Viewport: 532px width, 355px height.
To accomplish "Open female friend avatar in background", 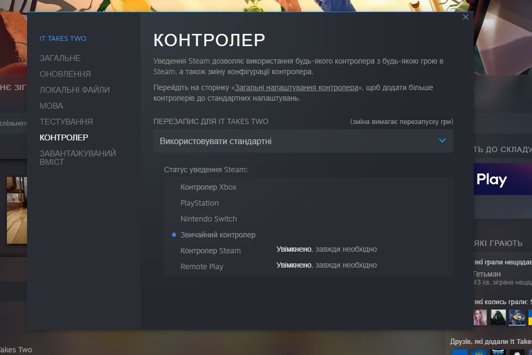I will pyautogui.click(x=480, y=317).
